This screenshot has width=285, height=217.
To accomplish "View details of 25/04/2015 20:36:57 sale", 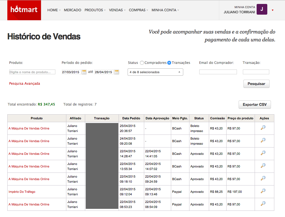I will 263,127.
